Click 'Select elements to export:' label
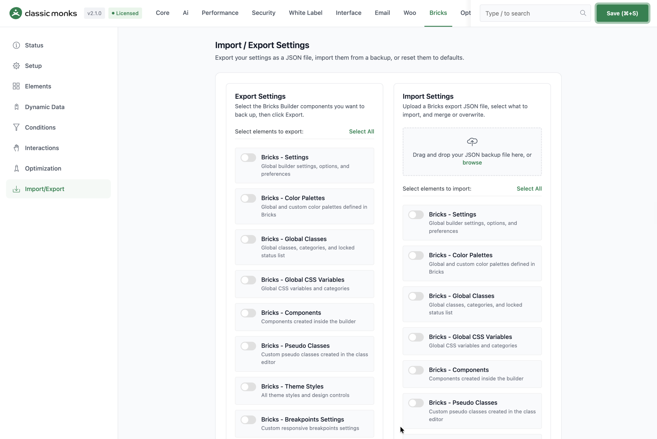This screenshot has height=439, width=657. [269, 132]
